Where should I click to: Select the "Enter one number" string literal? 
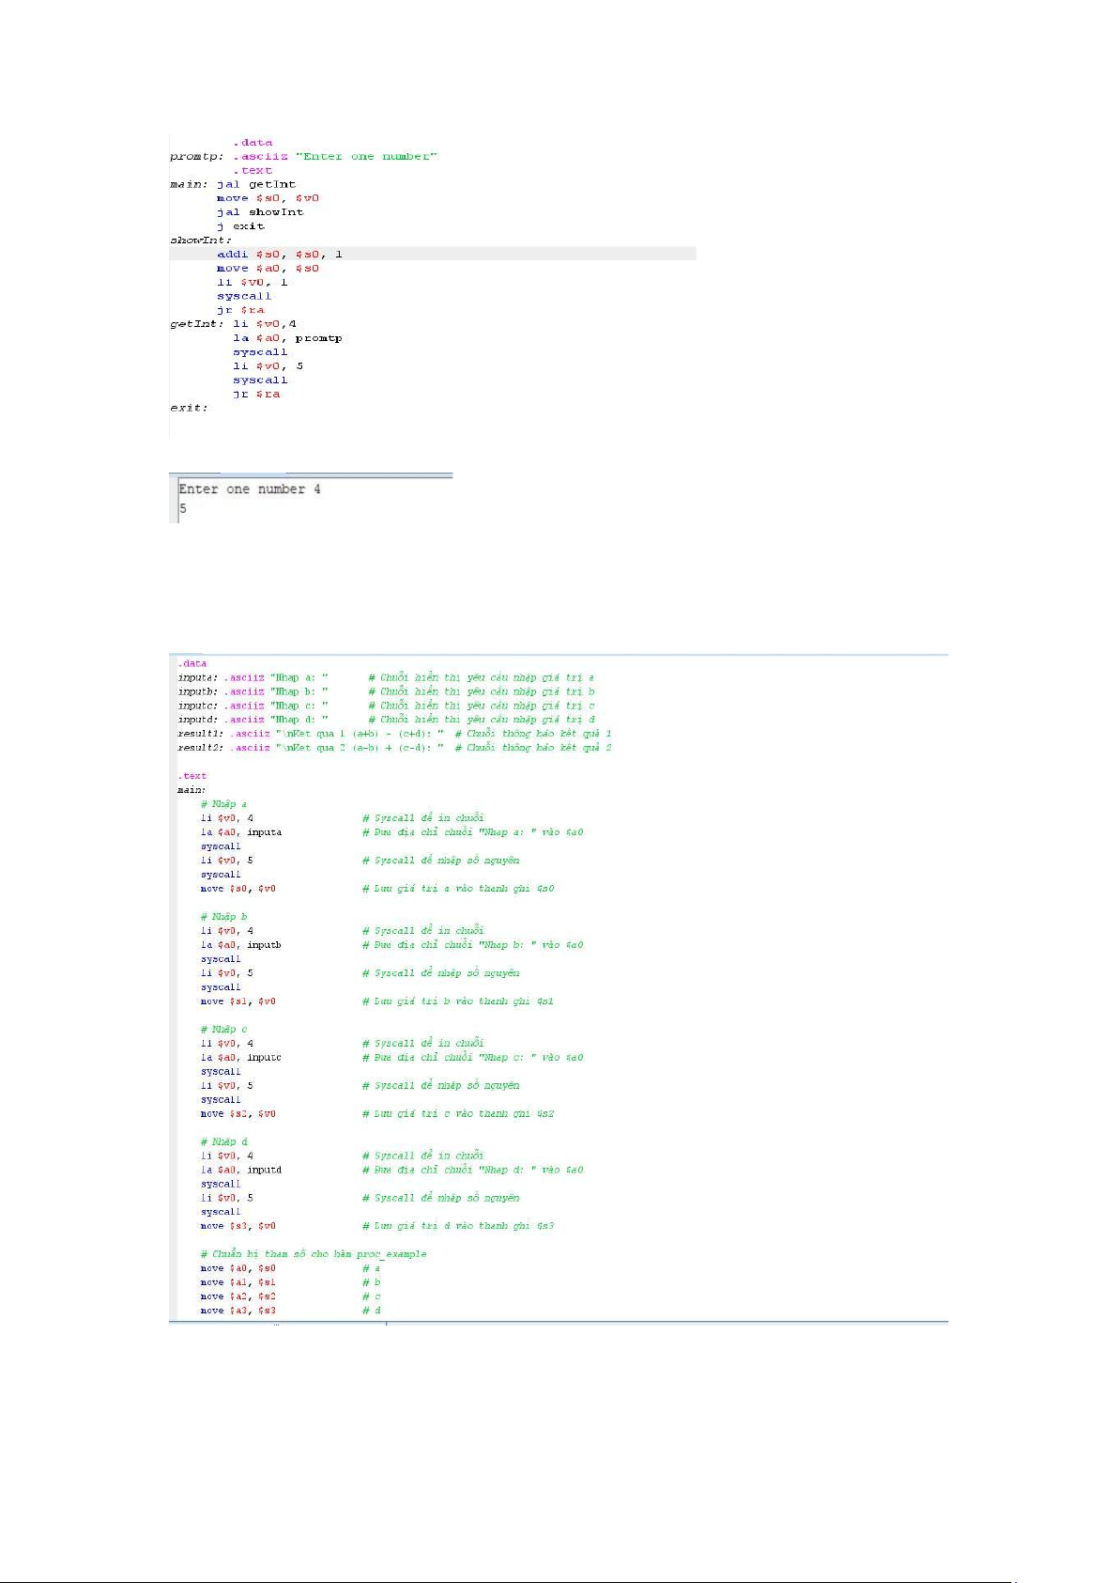pos(366,157)
